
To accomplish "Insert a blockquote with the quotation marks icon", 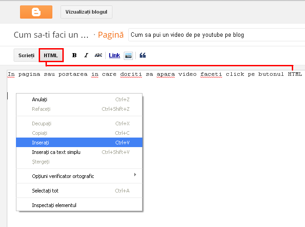I will pos(142,55).
